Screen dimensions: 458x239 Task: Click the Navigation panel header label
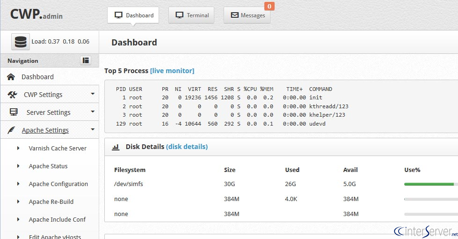pos(23,61)
